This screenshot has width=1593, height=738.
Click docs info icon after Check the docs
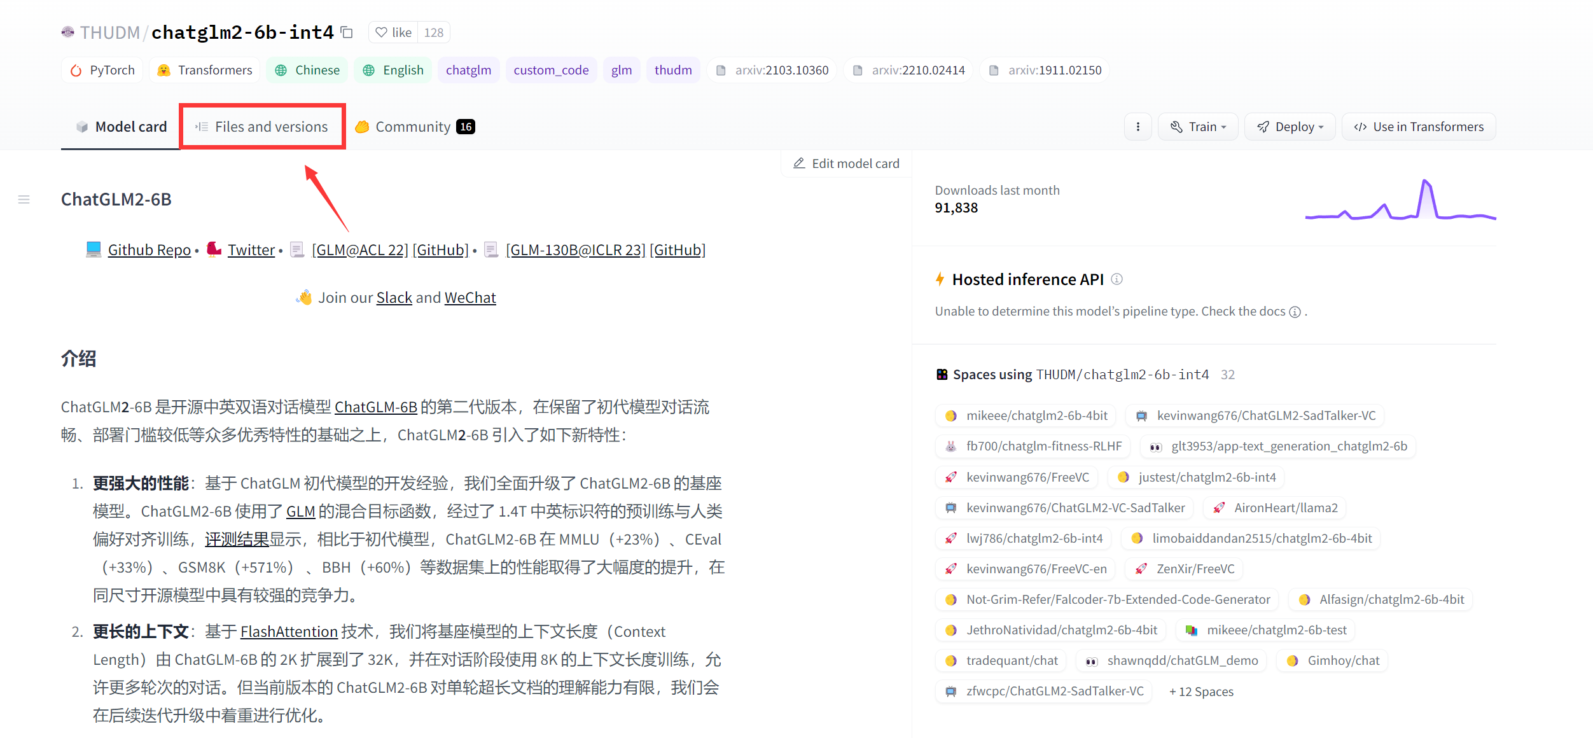[x=1295, y=312]
